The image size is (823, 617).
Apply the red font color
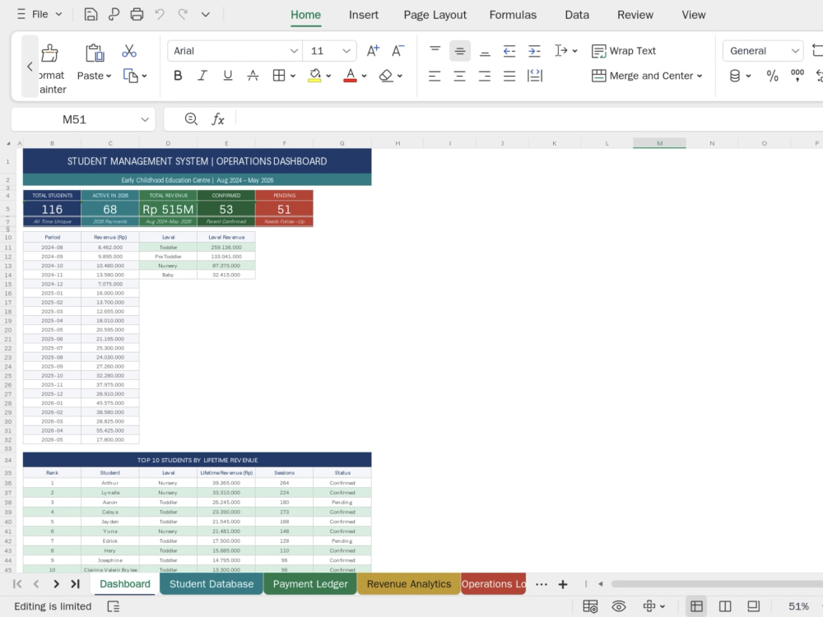point(350,76)
